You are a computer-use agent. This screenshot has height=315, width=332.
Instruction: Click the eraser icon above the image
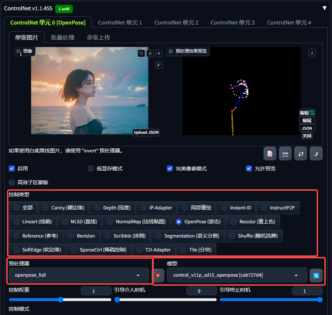click(x=150, y=53)
